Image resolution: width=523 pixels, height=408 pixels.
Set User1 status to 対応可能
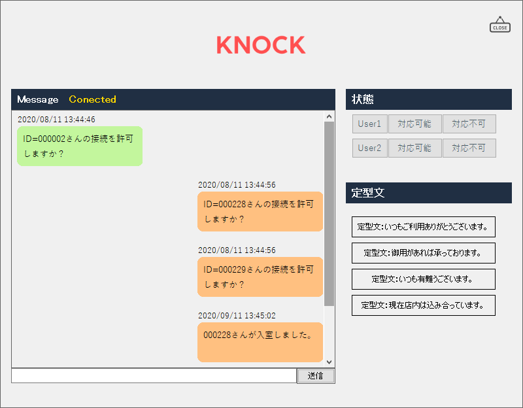point(414,124)
